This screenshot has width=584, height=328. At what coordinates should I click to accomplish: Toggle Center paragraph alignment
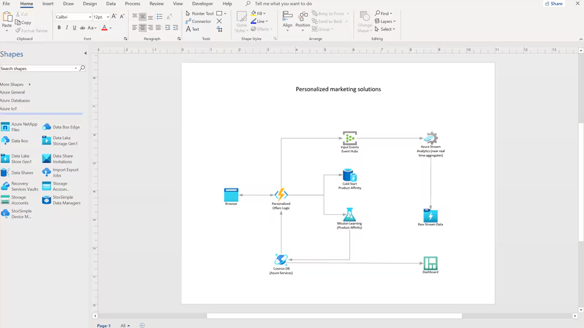pos(142,28)
